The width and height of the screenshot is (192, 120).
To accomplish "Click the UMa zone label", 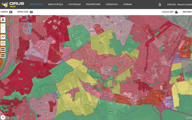I will (101, 91).
